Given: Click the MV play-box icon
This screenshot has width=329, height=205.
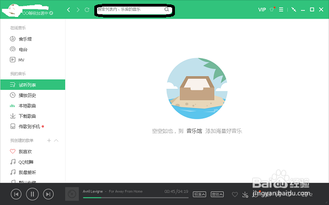Looking at the screenshot, I should [13, 60].
